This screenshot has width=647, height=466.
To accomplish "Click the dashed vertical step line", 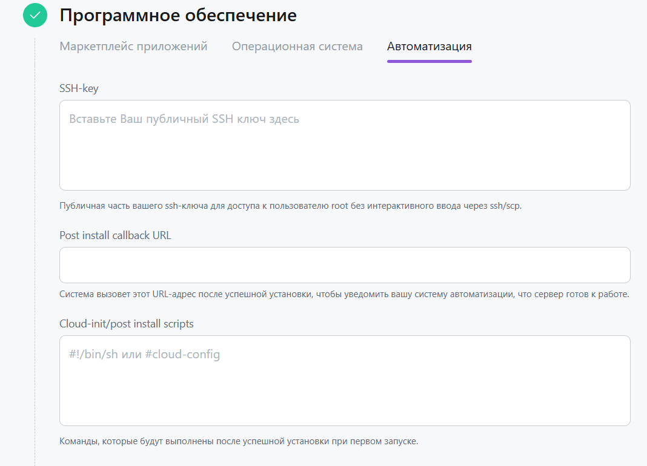I will pyautogui.click(x=35, y=242).
